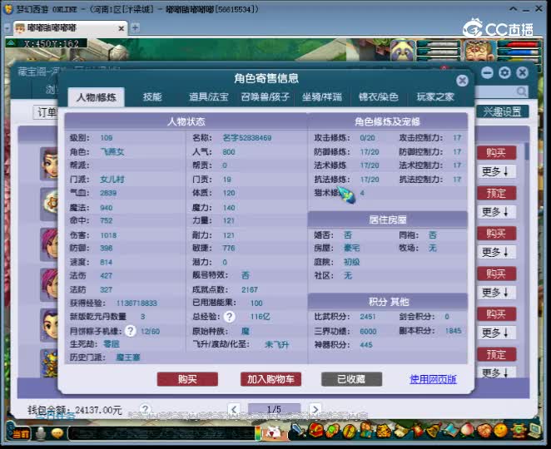The width and height of the screenshot is (551, 449).
Task: Click the white rabbit emoticon icon near chat bar
Action: point(273,433)
